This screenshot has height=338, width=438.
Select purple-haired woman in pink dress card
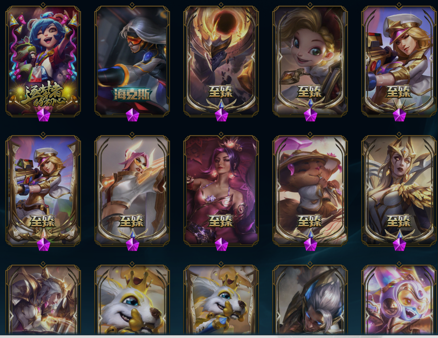(x=221, y=190)
